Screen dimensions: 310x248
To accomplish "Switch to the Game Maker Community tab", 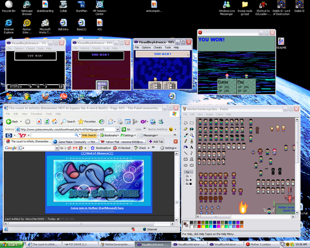I will click(74, 141).
